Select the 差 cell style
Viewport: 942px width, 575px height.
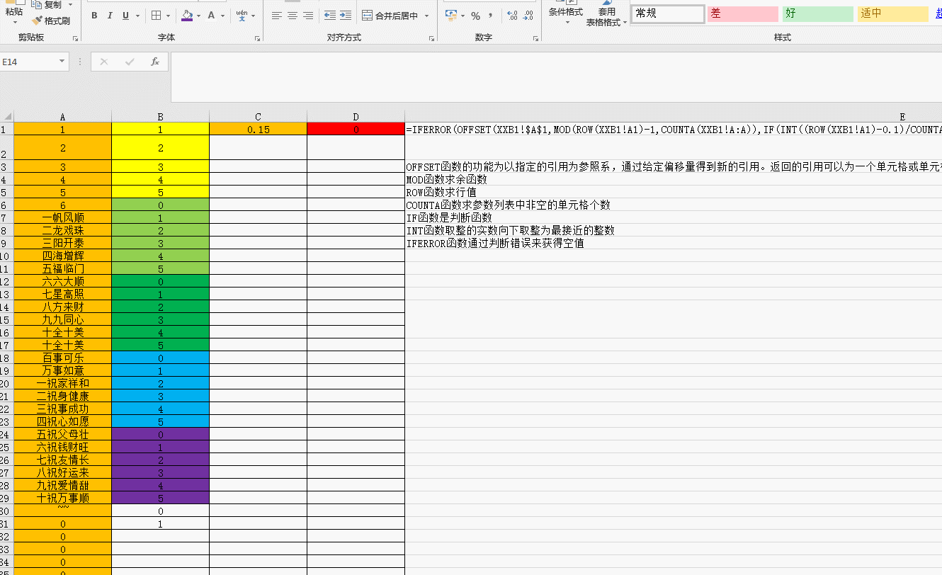point(743,13)
